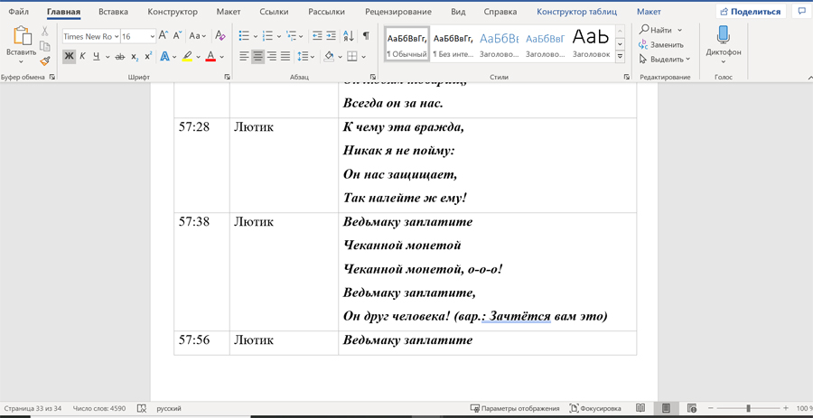Viewport: 813px width, 418px height.
Task: Switch to the Конструктор tab
Action: click(x=173, y=12)
